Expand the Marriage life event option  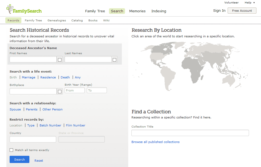pos(29,77)
